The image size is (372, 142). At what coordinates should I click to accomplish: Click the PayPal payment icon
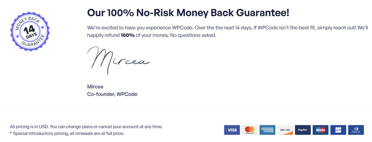pyautogui.click(x=303, y=130)
